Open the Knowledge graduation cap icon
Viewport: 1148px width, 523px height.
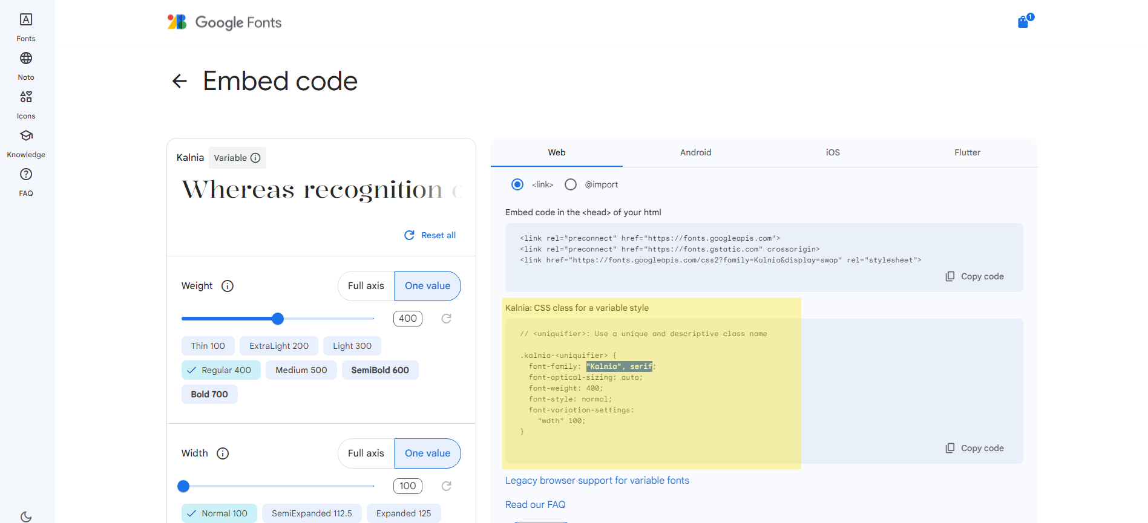(x=26, y=135)
